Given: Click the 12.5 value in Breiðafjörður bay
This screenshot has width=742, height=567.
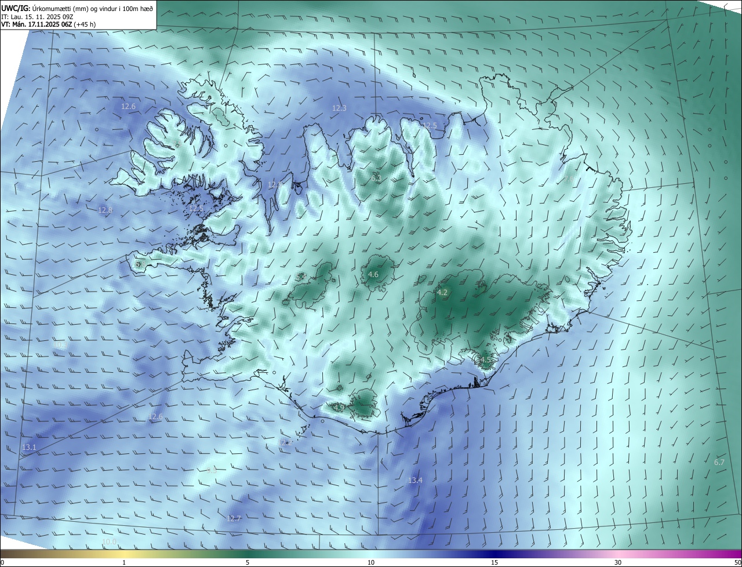Looking at the screenshot, I should [196, 209].
